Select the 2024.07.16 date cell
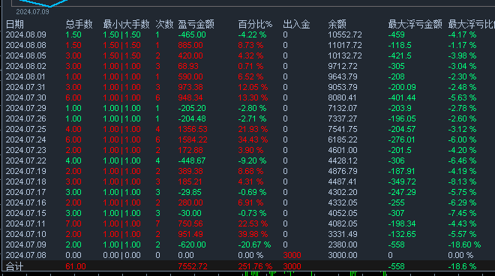The width and height of the screenshot is (495, 276). pos(26,202)
